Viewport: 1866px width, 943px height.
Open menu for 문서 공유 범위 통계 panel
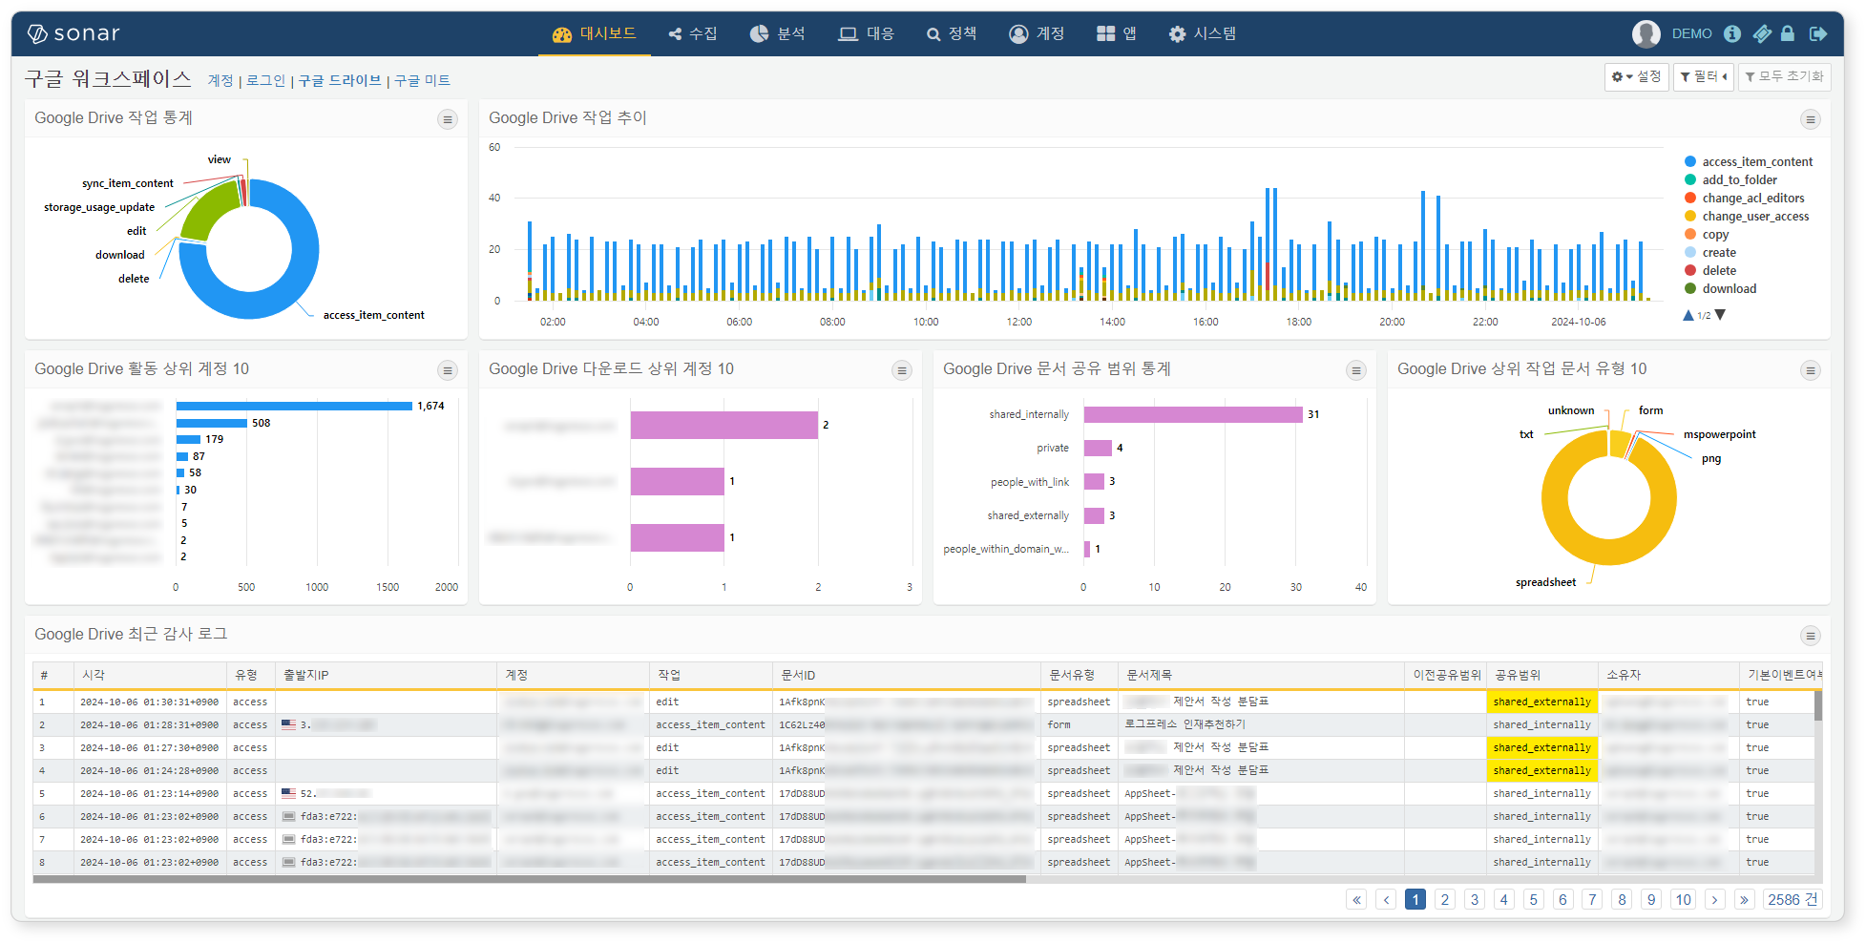[1356, 370]
